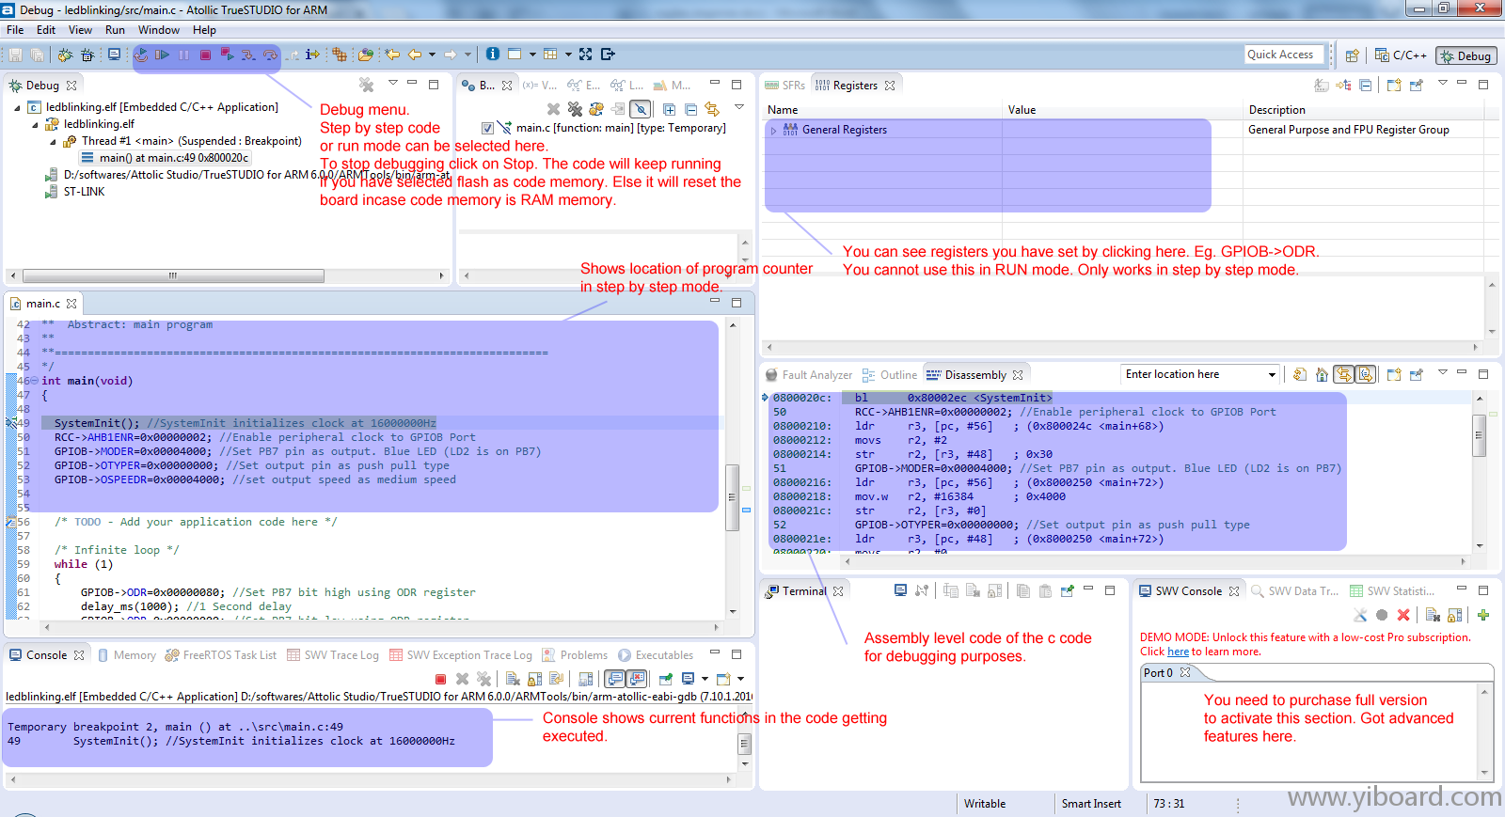Toggle Link with Active Debug Context in Disassembly
1505x817 pixels.
coord(1343,374)
